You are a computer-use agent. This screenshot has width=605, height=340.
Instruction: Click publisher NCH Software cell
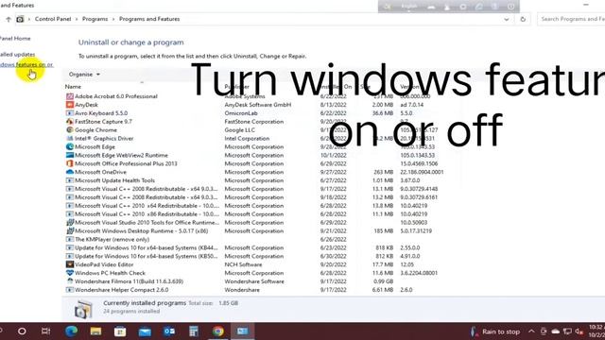(x=243, y=264)
